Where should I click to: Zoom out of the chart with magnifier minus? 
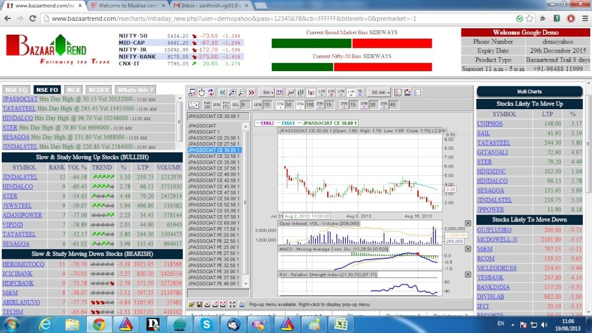coord(242,92)
